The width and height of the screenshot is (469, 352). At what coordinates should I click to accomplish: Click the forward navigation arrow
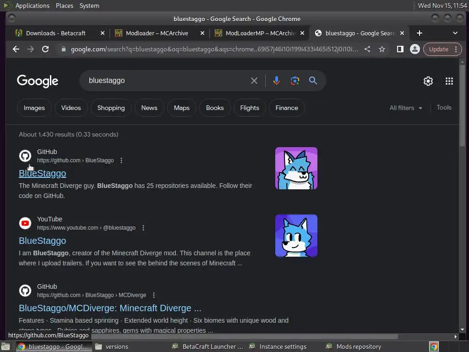[x=31, y=49]
